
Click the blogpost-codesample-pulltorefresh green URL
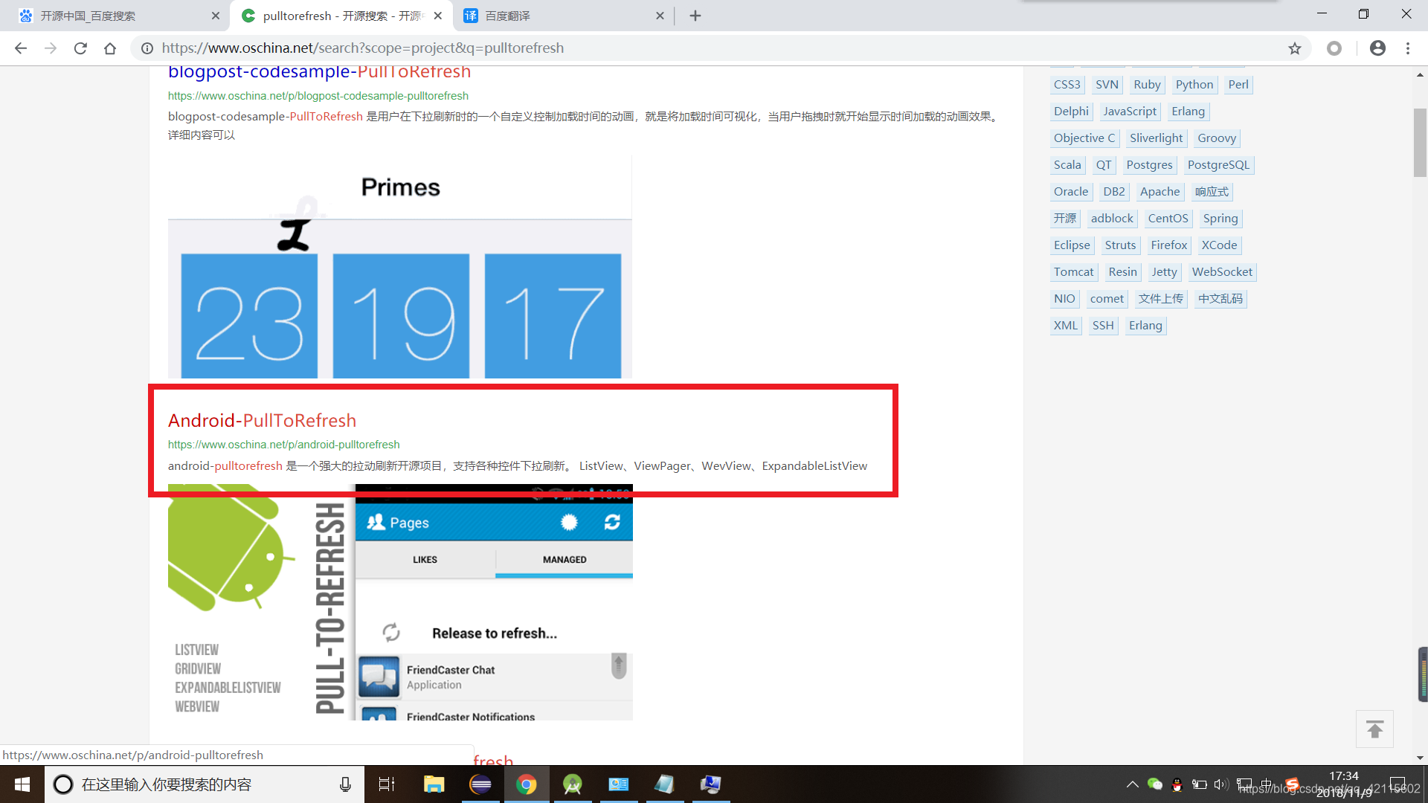pos(318,96)
